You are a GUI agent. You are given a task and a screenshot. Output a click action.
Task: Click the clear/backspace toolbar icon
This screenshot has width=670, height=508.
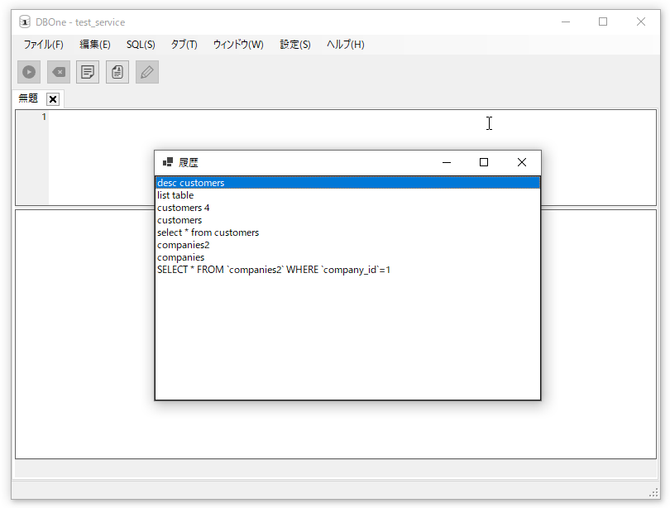click(x=59, y=72)
